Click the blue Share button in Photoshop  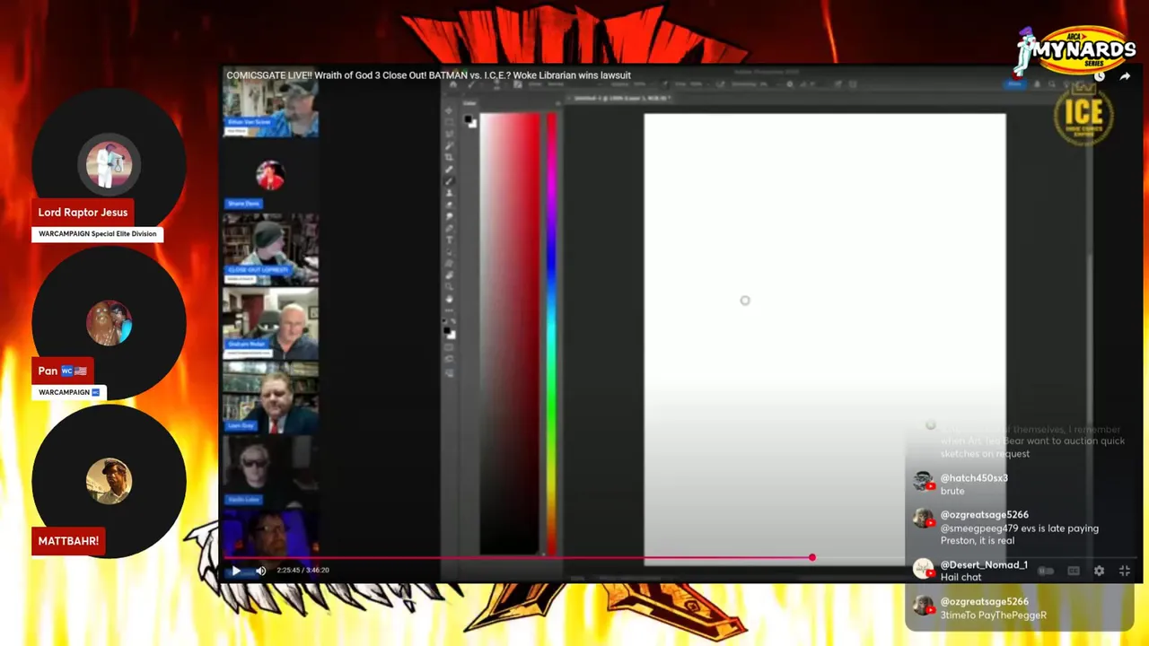pyautogui.click(x=1014, y=83)
